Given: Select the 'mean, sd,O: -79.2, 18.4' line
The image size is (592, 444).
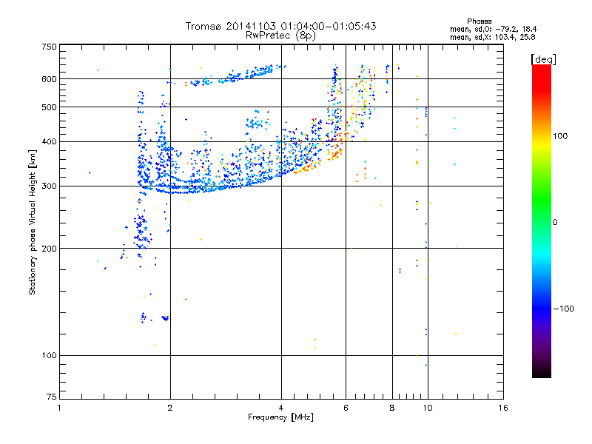Looking at the screenshot, I should (x=493, y=29).
